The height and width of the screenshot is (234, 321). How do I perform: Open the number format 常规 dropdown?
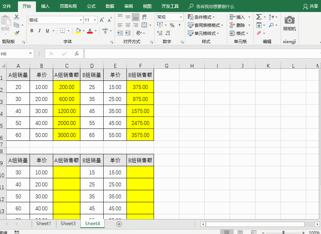click(x=181, y=17)
